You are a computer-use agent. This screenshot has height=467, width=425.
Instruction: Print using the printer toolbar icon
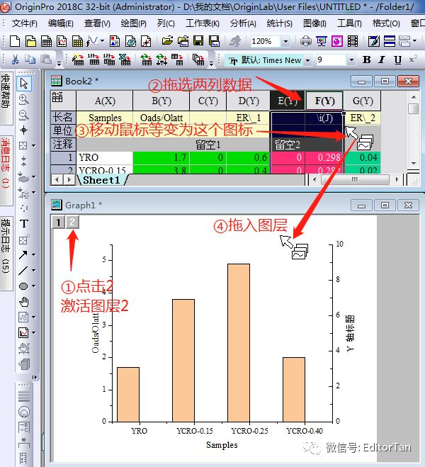(306, 41)
